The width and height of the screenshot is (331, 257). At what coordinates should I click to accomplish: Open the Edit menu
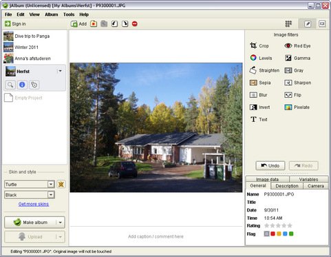point(21,14)
